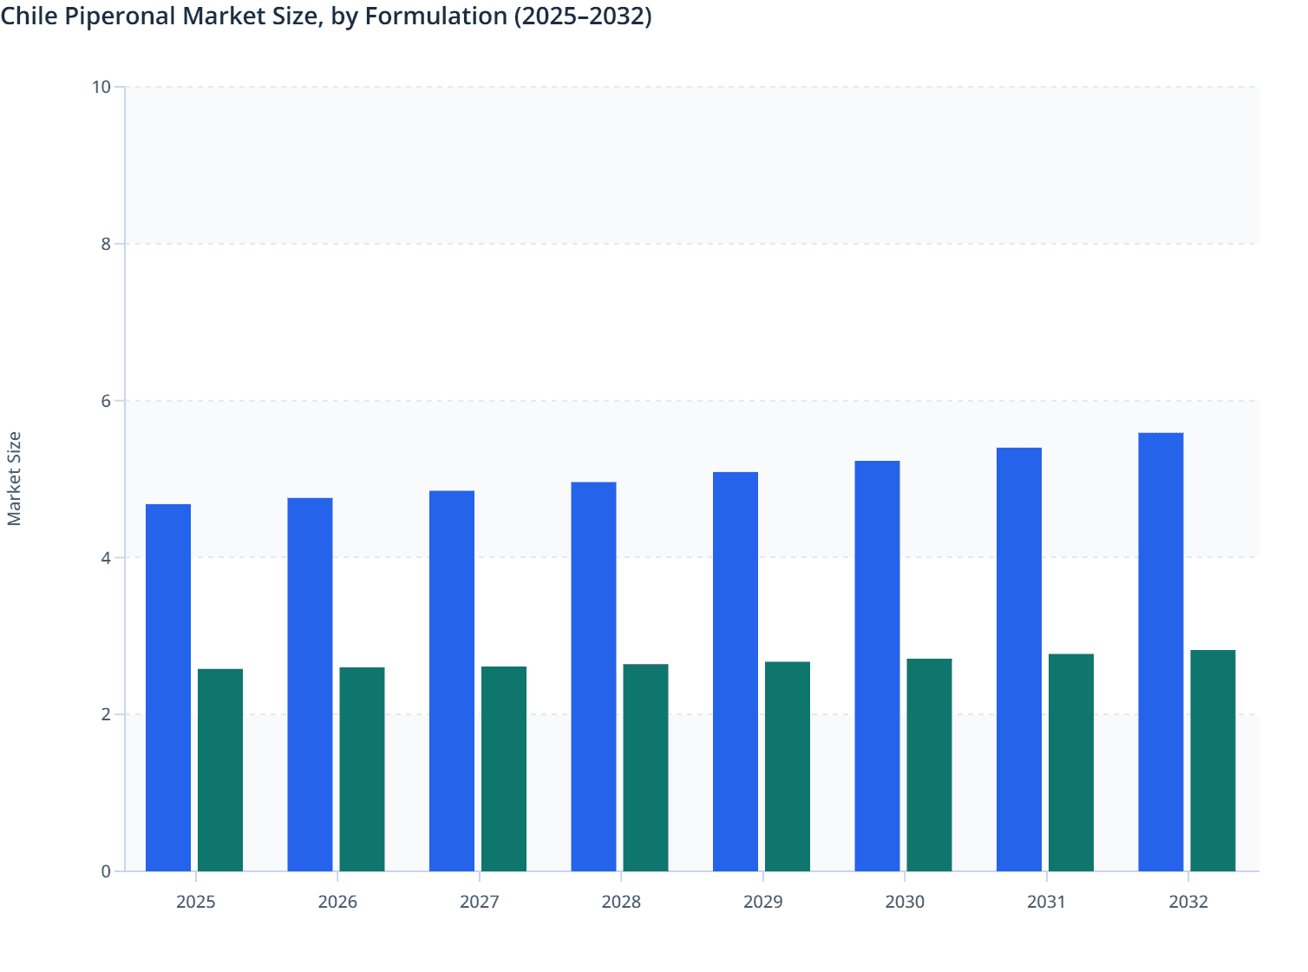The height and width of the screenshot is (972, 1308).
Task: Click the 2025 year label
Action: pyautogui.click(x=196, y=903)
